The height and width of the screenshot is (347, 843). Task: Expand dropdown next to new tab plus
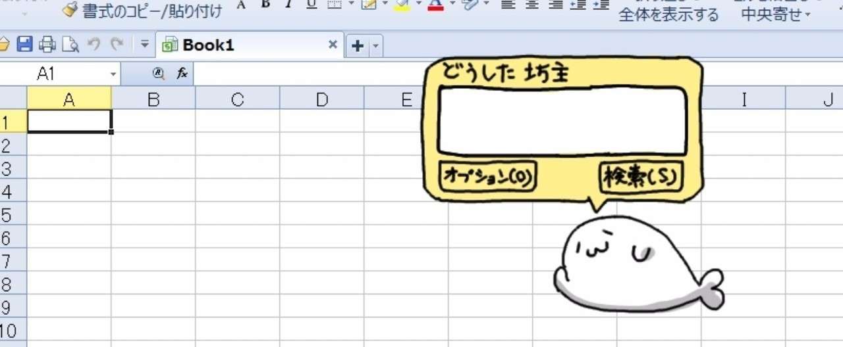point(375,46)
